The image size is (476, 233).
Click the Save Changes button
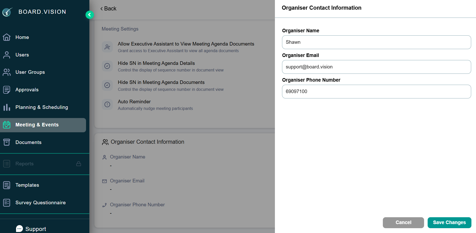coord(449,223)
